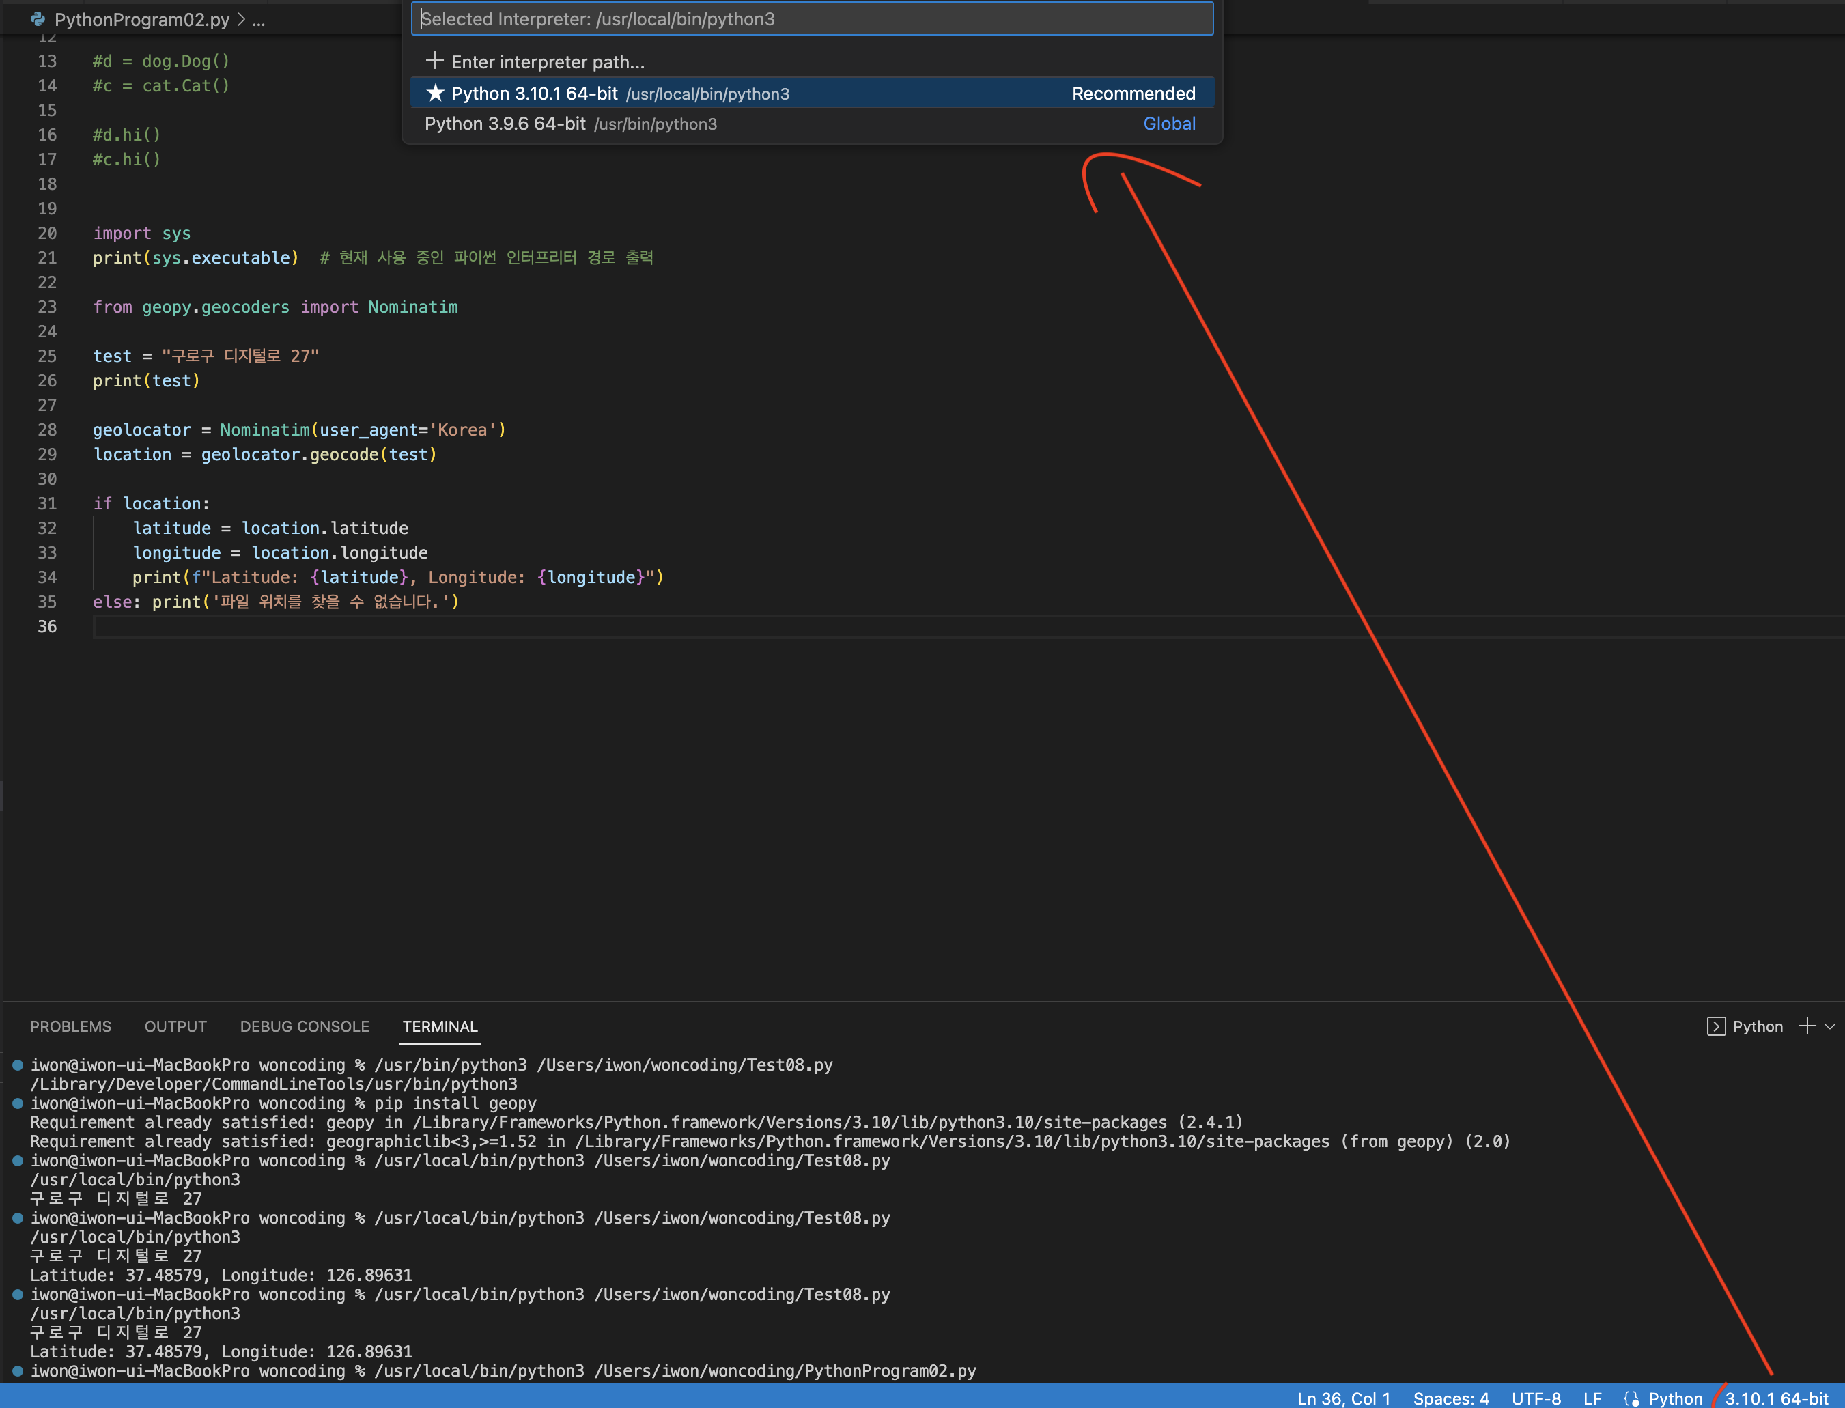Viewport: 1845px width, 1408px height.
Task: Create a new terminal with the plus icon
Action: point(1807,1027)
